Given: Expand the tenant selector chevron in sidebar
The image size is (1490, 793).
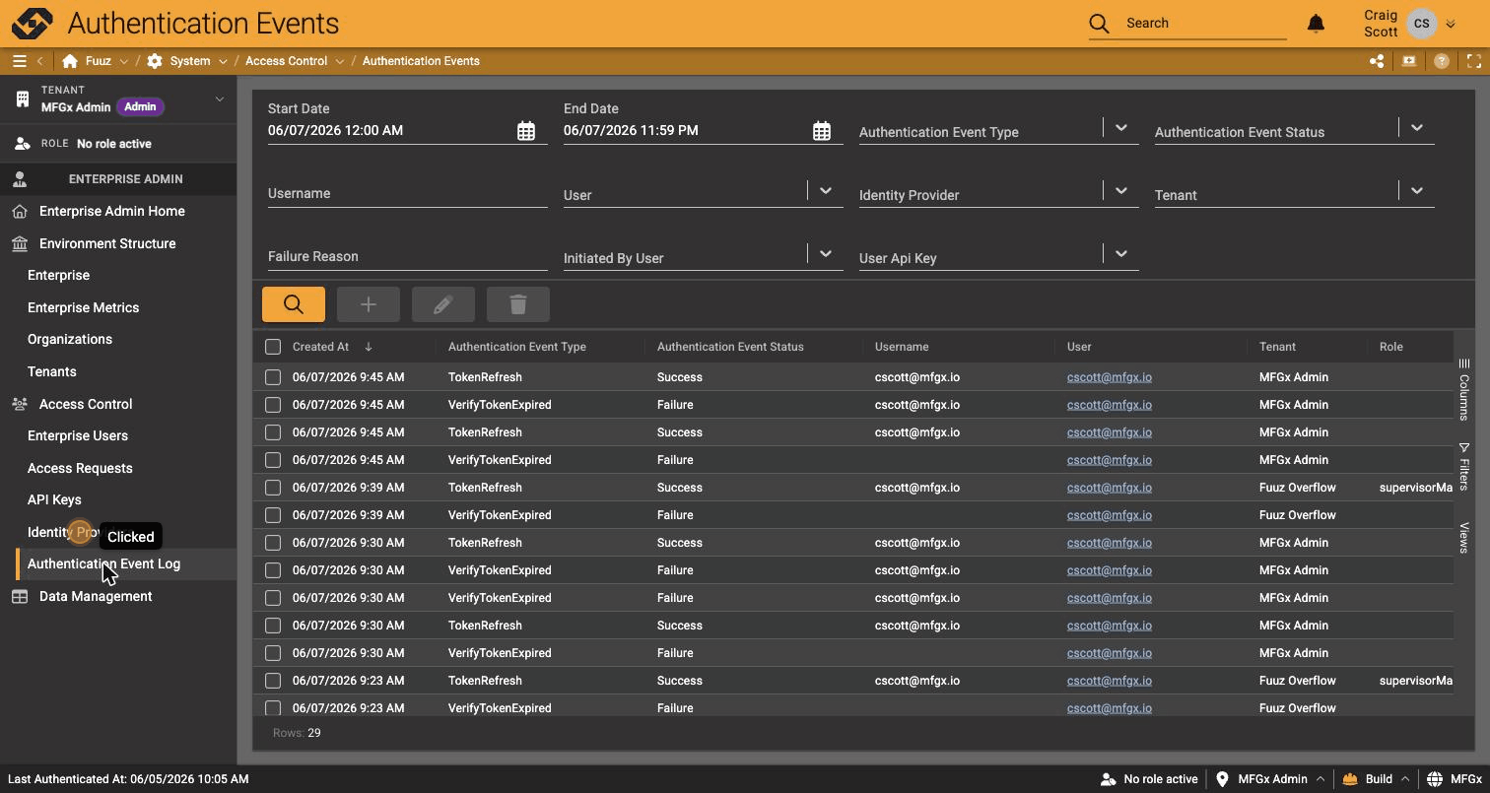Looking at the screenshot, I should [x=220, y=99].
